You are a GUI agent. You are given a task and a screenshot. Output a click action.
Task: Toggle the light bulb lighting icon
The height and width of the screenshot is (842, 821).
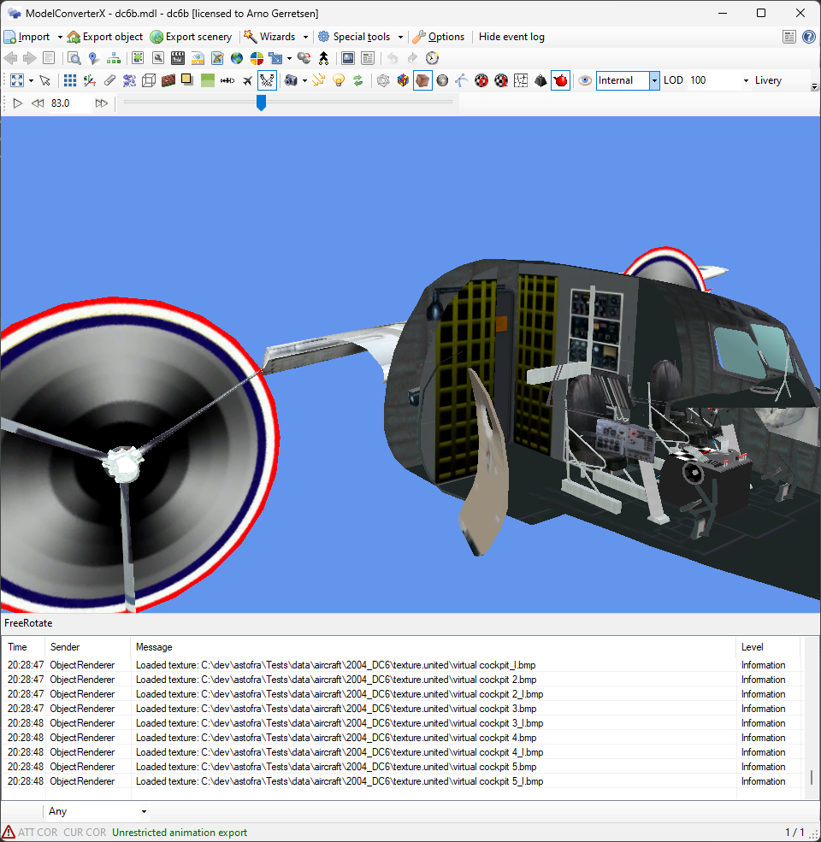339,80
